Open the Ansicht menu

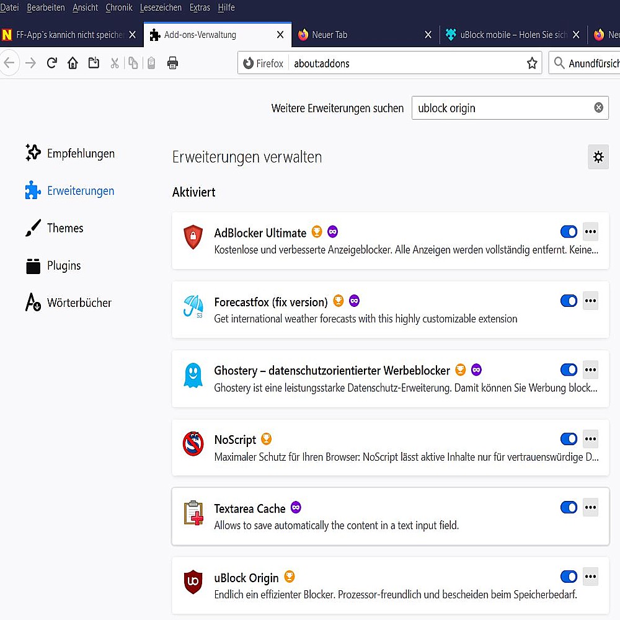click(x=85, y=7)
